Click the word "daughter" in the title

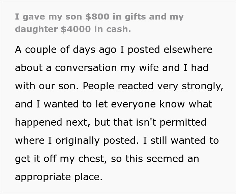[36, 29]
